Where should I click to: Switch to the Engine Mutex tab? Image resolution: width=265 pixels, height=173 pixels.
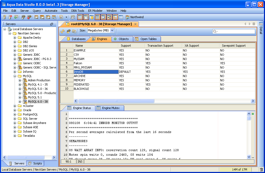click(x=110, y=108)
